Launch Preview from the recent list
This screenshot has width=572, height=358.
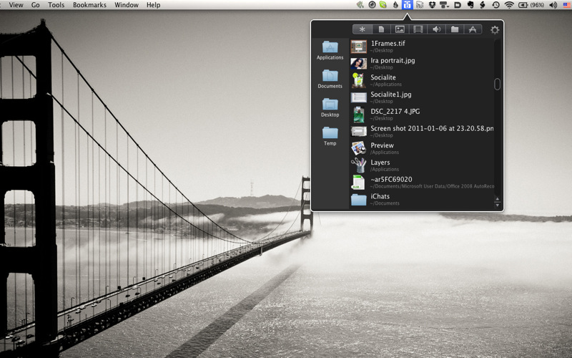382,146
